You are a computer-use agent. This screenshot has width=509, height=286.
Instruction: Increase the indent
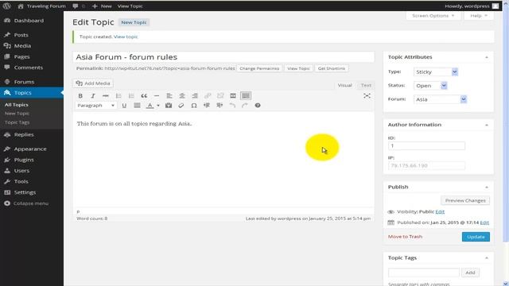(x=220, y=106)
